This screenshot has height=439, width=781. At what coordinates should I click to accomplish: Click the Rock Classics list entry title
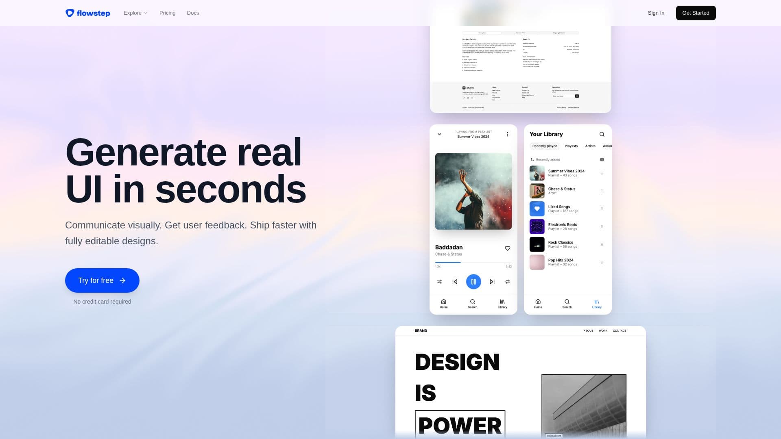point(561,242)
